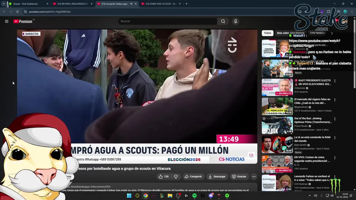Mute audio icon on Leonardo Farkas tab
Image resolution: width=356 pixels, height=200 pixels.
coord(131,4)
